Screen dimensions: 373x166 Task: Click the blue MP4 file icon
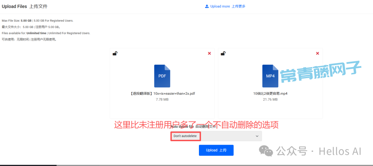click(270, 76)
